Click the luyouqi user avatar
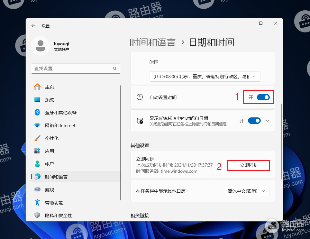310x239 pixels. (x=41, y=46)
